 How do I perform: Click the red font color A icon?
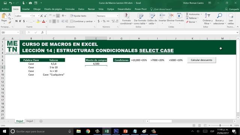(43, 21)
